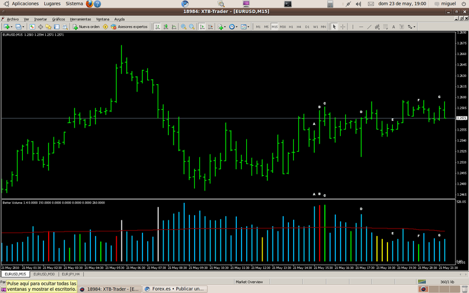Select the crosshair cursor tool
Viewport: 469px width, 293px height.
(x=343, y=26)
